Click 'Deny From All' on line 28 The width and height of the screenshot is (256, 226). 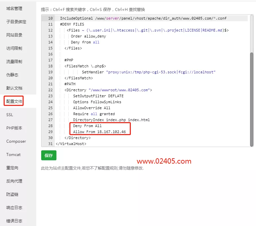(87, 126)
